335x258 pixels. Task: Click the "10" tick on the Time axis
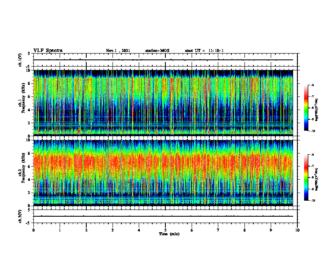coord(297,230)
